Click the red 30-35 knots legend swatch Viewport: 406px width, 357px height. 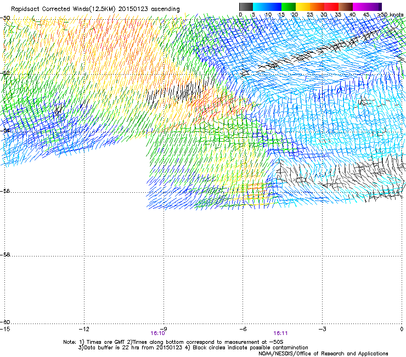[331, 7]
